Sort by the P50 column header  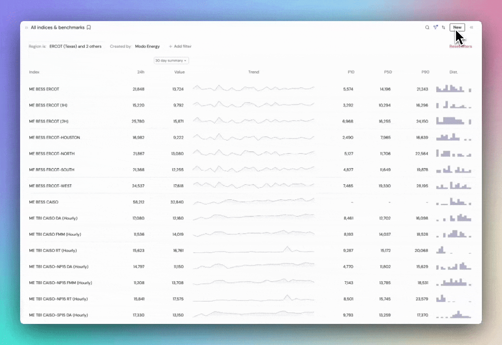click(x=388, y=72)
